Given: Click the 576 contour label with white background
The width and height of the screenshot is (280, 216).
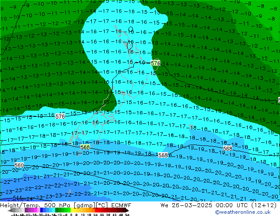Looking at the screenshot, I should [x=60, y=116].
